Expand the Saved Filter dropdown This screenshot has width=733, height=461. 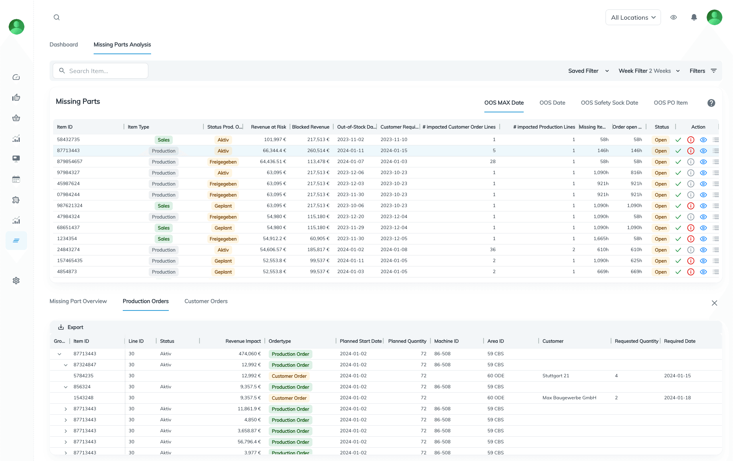pos(588,71)
